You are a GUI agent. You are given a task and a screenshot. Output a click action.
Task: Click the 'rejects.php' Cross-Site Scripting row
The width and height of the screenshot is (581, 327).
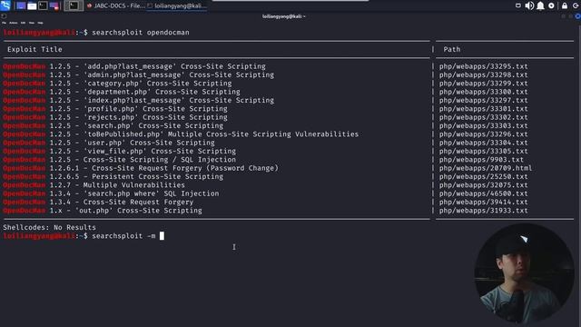pos(115,117)
